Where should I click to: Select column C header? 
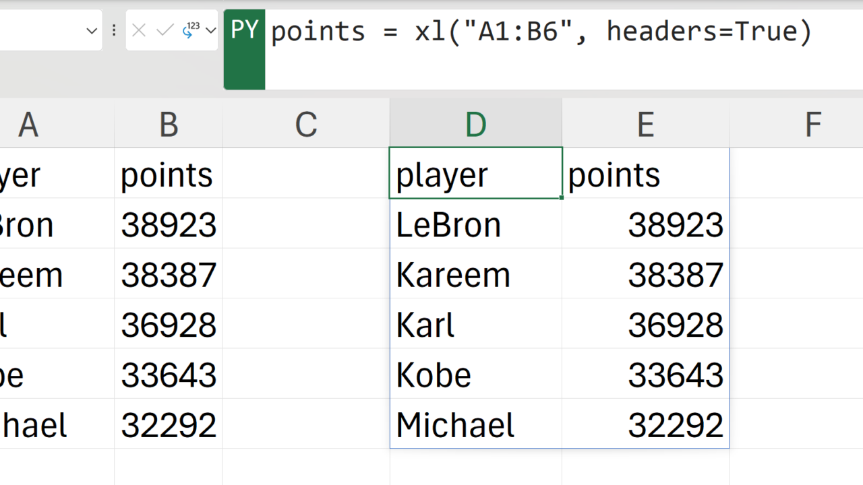pos(306,124)
